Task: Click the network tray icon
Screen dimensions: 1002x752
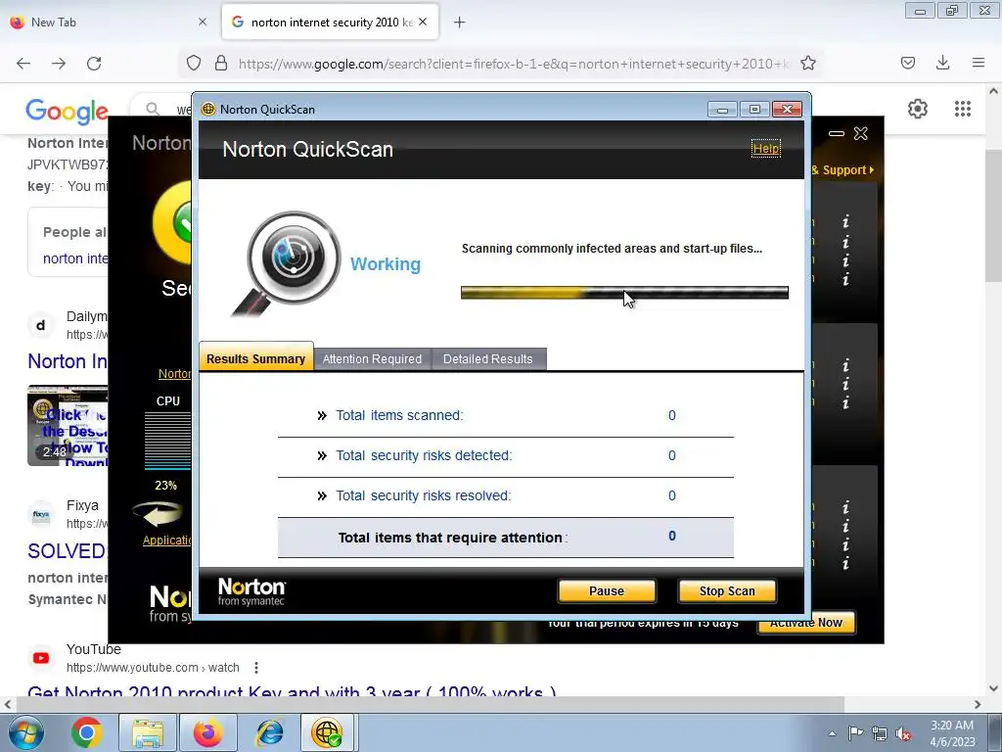Action: point(880,733)
